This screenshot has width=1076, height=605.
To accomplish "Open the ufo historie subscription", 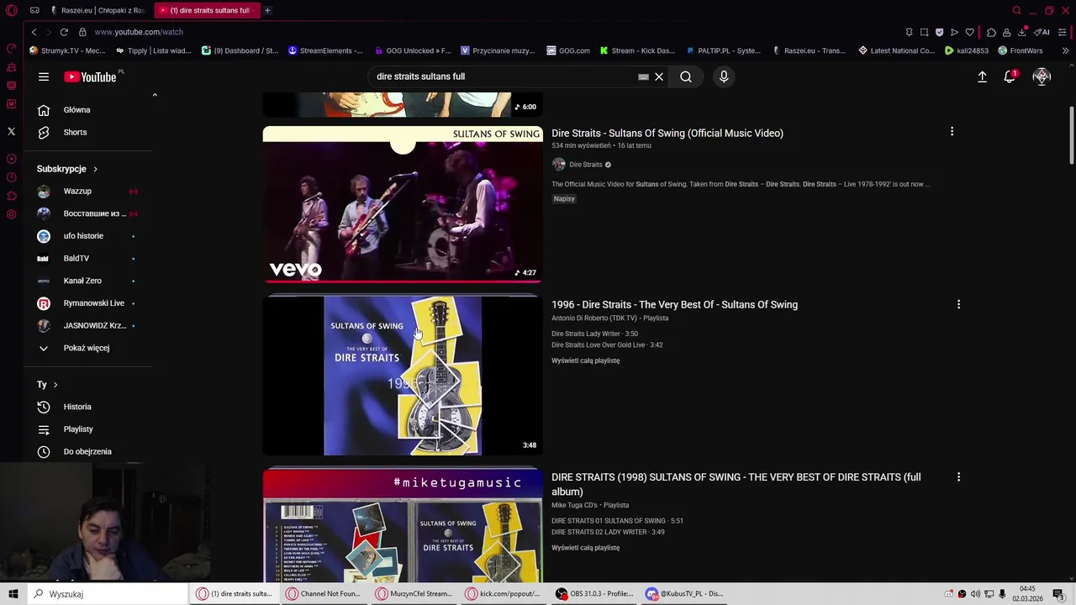I will coord(83,236).
